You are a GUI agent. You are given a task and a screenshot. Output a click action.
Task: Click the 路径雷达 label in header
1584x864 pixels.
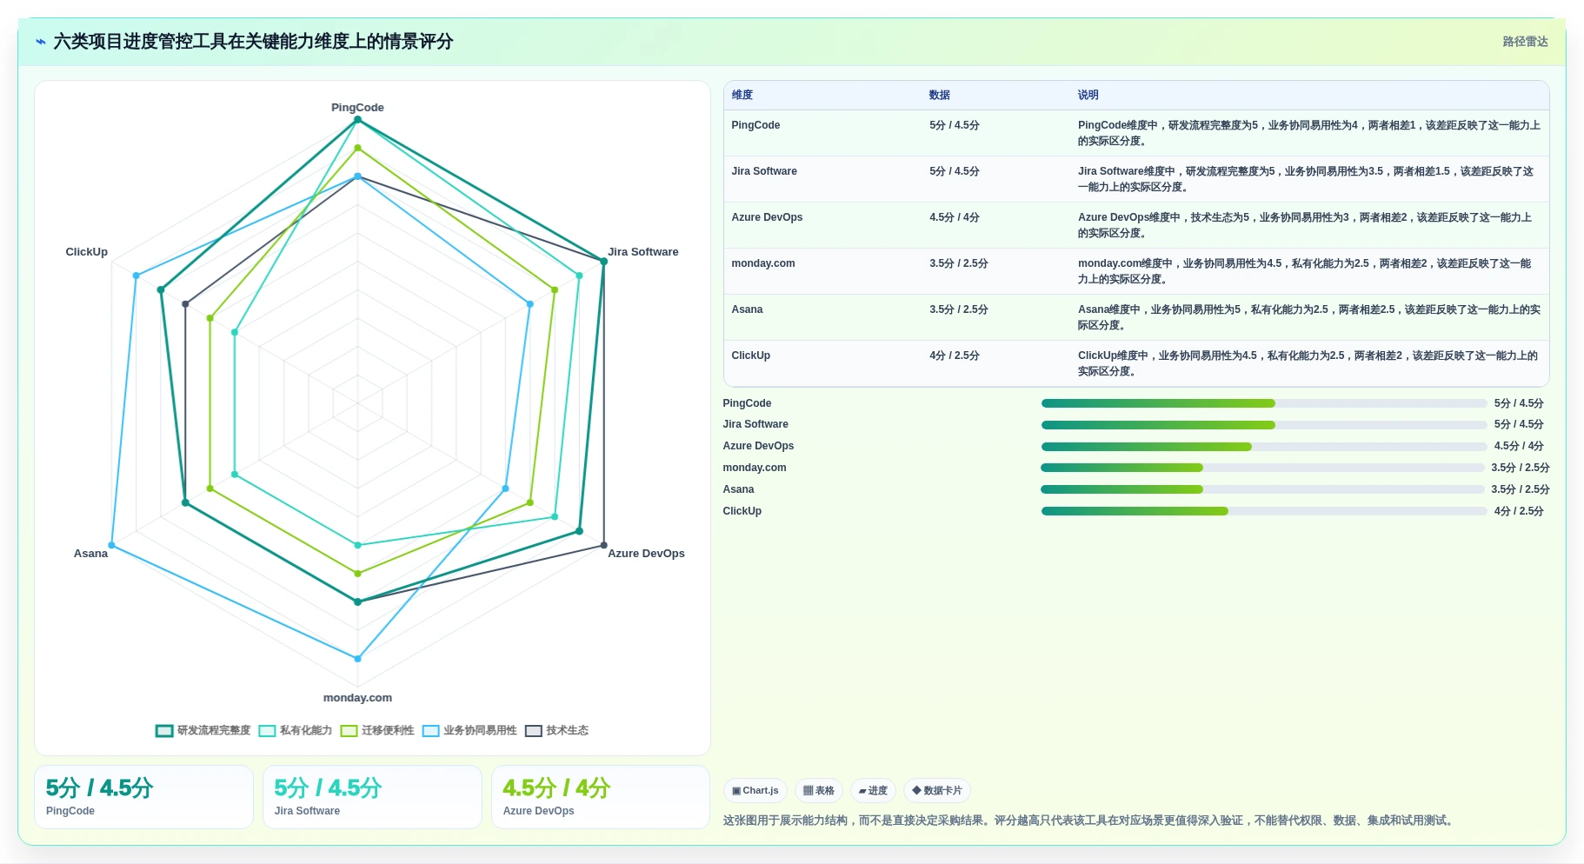click(1525, 42)
